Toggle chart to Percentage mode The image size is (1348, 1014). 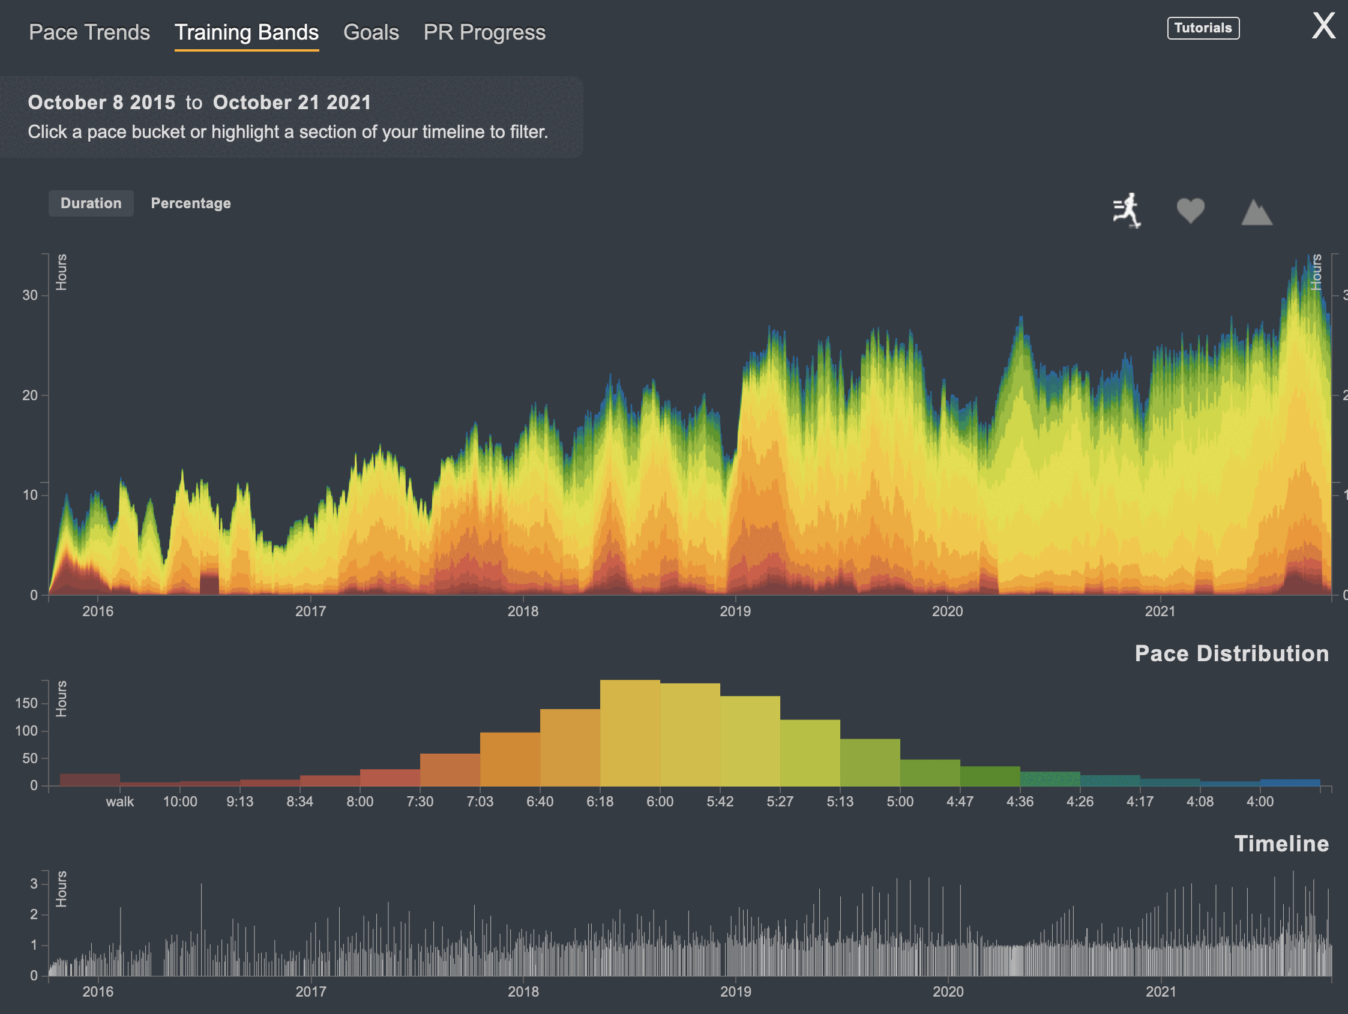[191, 203]
